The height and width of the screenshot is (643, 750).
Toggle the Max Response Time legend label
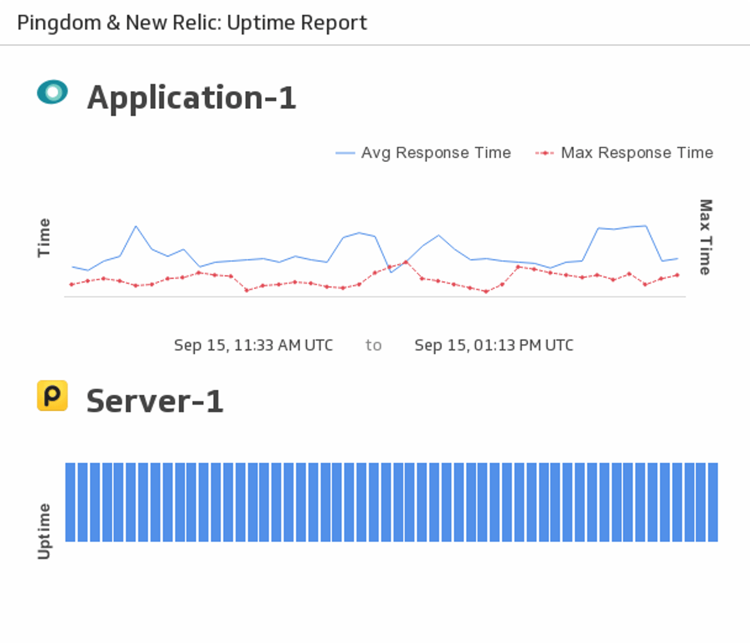637,153
